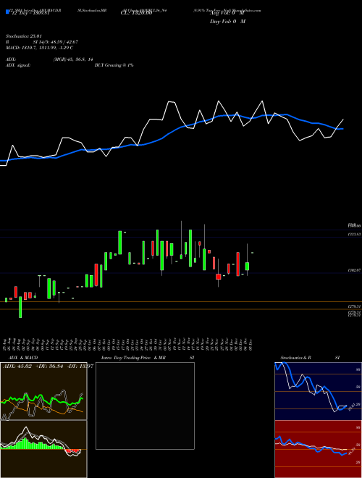
Task: Click the '-DY: 13.97' reading
Action: click(x=80, y=366)
